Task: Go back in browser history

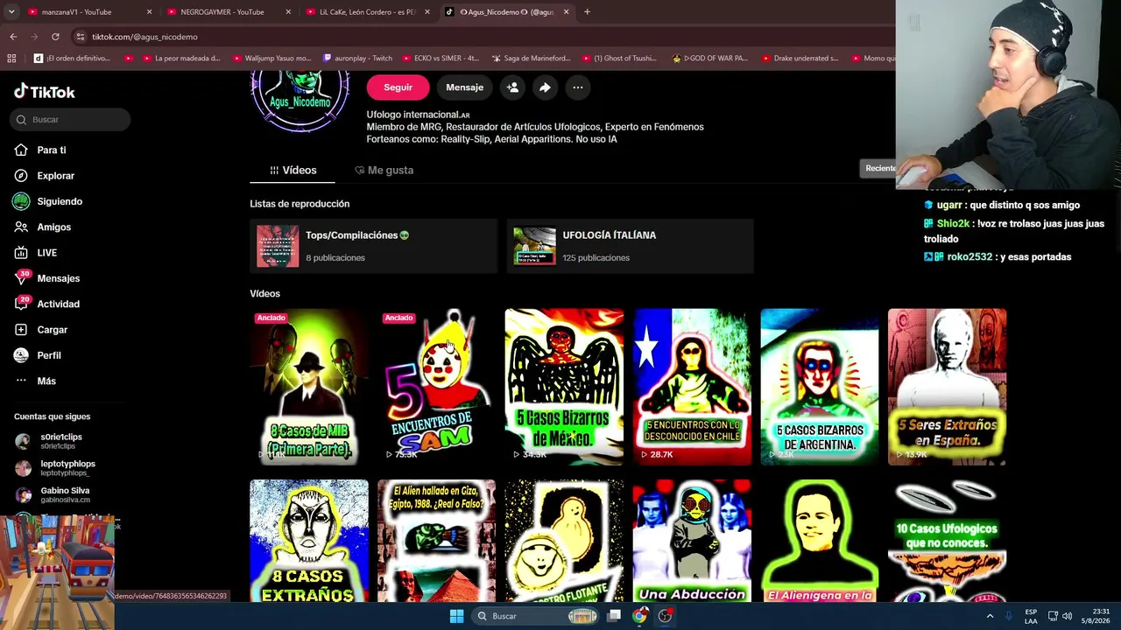Action: (13, 37)
